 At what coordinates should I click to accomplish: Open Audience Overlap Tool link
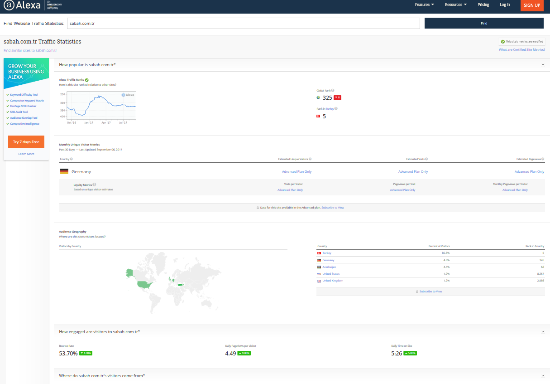(24, 118)
